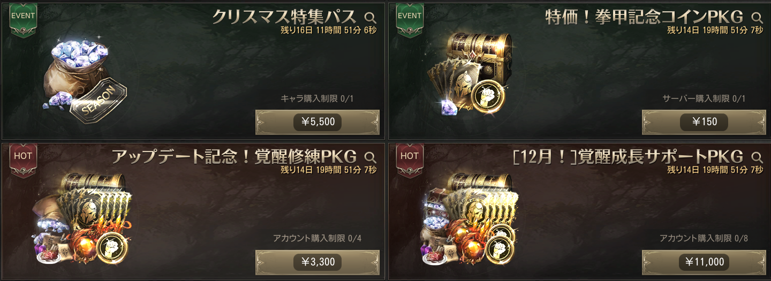Click magnifier next to アップデート記念！覚醒修練PKG
Screen dimensions: 771x281
[x=371, y=157]
